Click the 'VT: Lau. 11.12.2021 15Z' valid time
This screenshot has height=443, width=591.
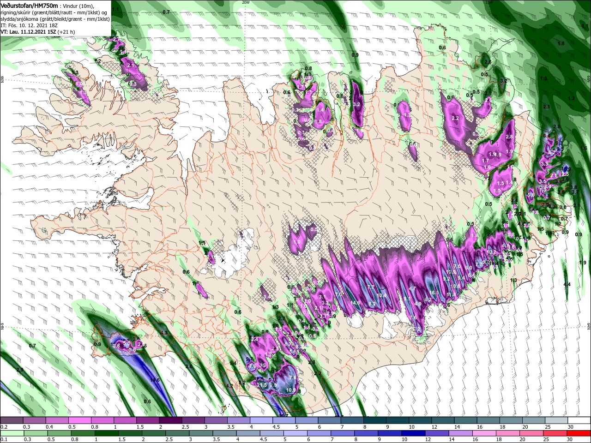tap(28, 32)
